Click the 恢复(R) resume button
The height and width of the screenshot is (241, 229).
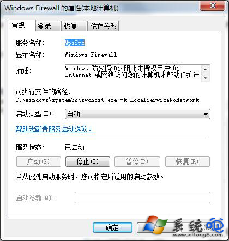pyautogui.click(x=188, y=161)
